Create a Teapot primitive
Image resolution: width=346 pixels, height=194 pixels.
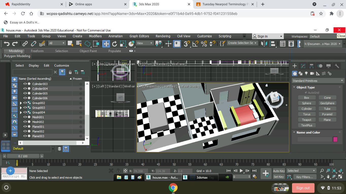(307, 119)
